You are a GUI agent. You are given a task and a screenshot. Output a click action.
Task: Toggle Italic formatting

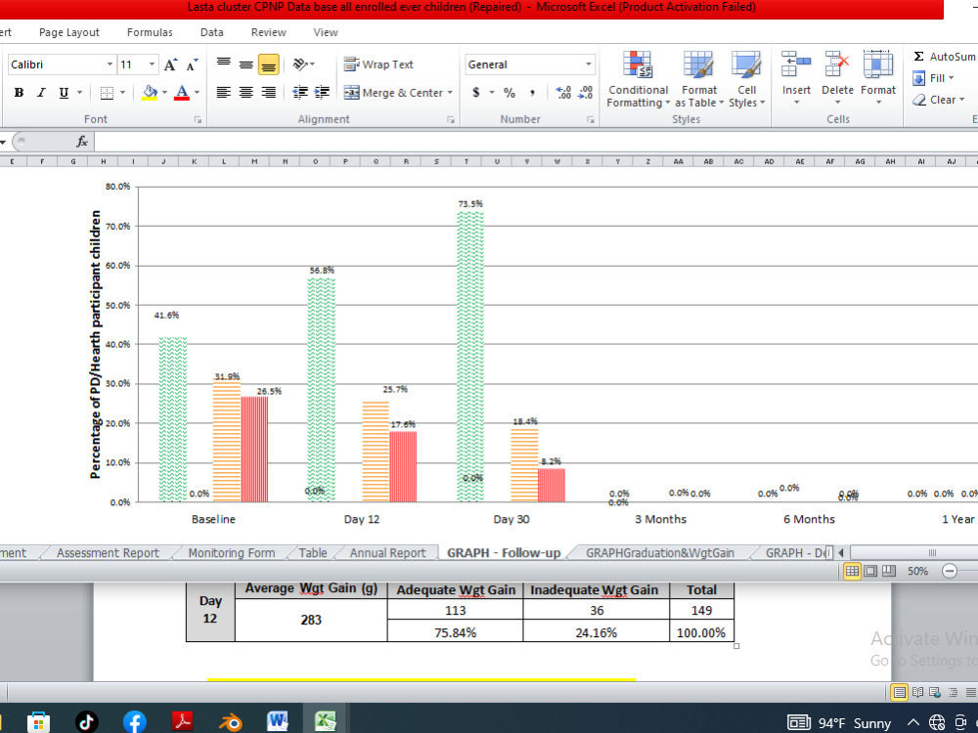click(41, 93)
